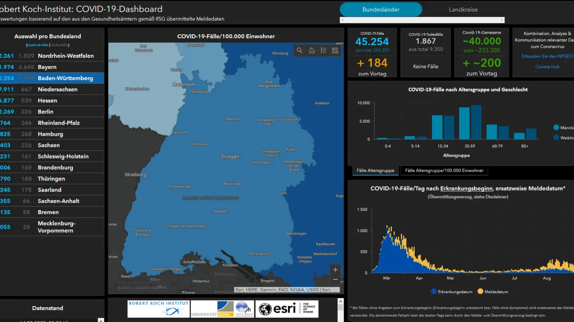
Task: Open the basemap gallery grid
Action: 335,51
